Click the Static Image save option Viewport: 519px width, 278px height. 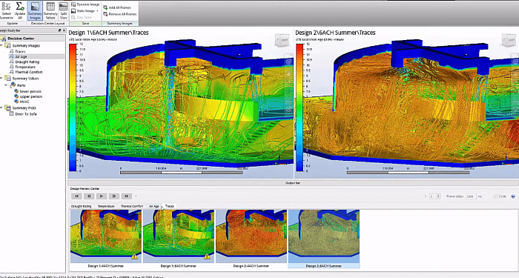coord(83,11)
